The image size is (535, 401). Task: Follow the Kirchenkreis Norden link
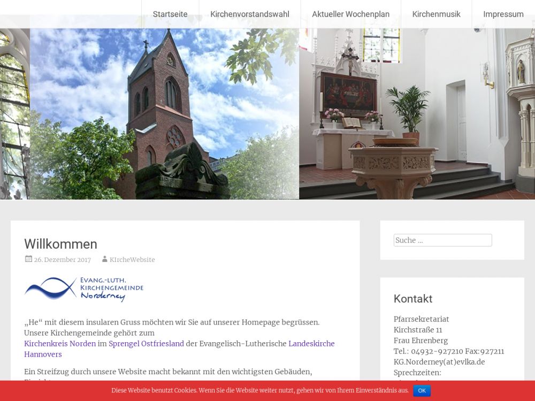click(x=60, y=344)
